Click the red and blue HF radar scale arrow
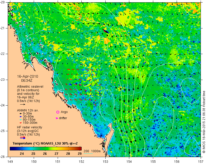206x164 pixels. [23, 138]
